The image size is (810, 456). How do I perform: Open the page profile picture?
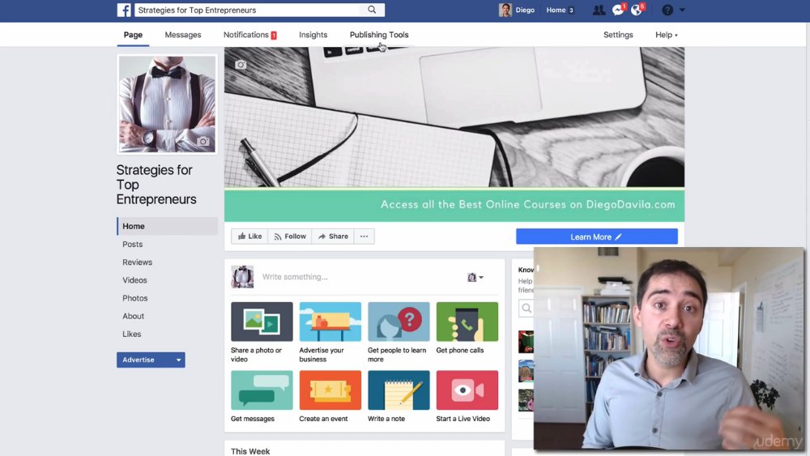point(167,104)
